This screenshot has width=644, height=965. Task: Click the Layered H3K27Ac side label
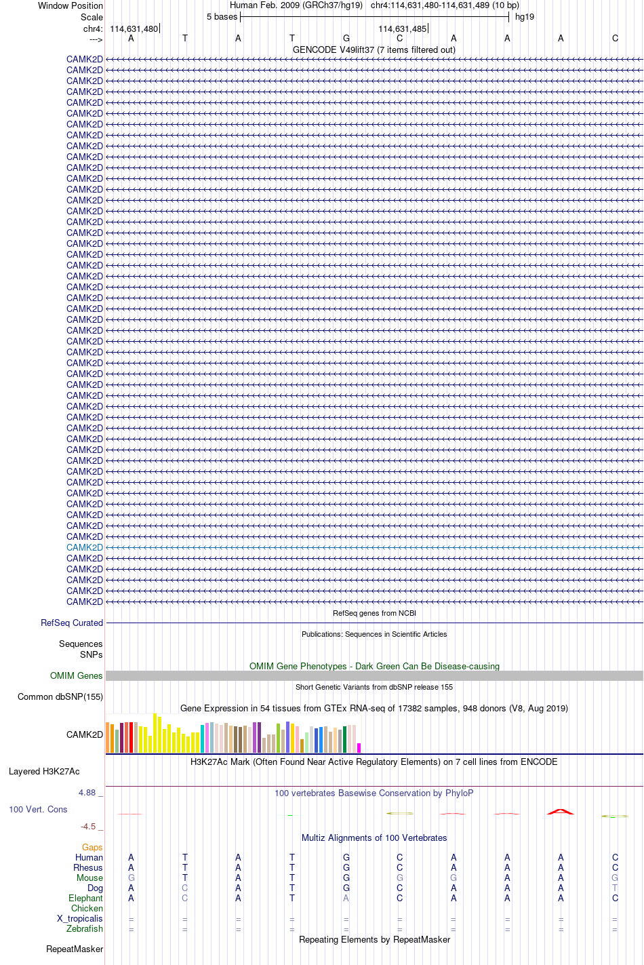tap(44, 771)
